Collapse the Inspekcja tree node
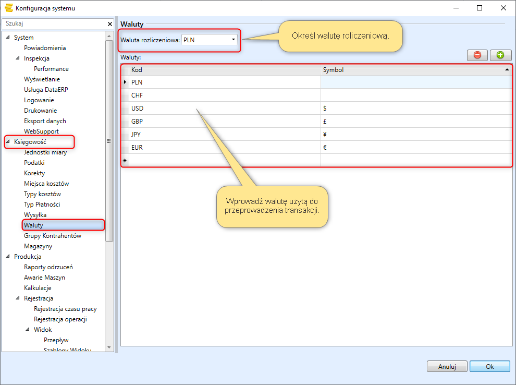The height and width of the screenshot is (385, 516). click(18, 58)
